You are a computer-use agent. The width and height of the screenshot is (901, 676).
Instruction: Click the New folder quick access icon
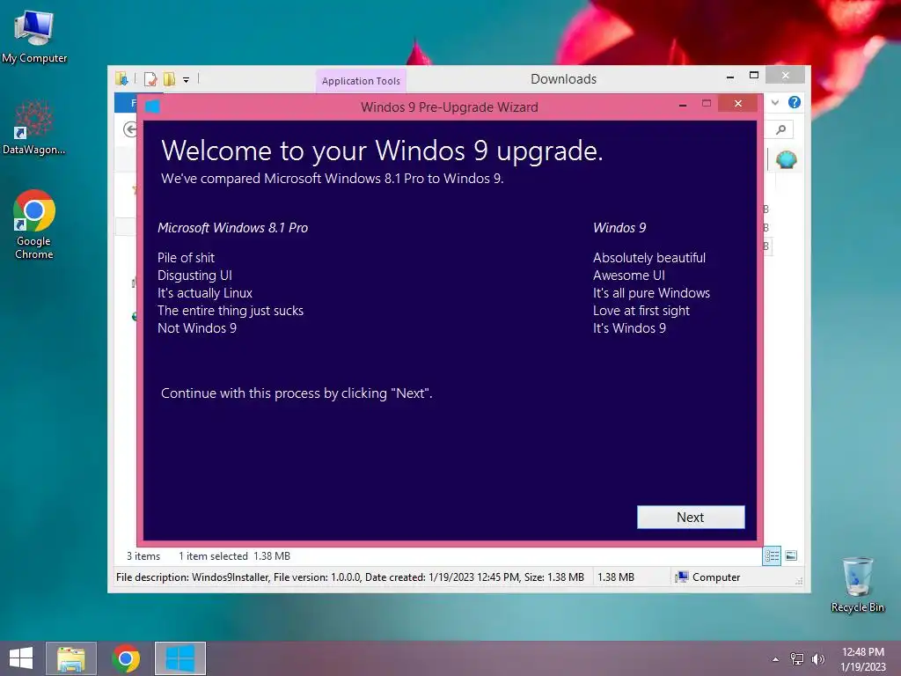coord(169,78)
